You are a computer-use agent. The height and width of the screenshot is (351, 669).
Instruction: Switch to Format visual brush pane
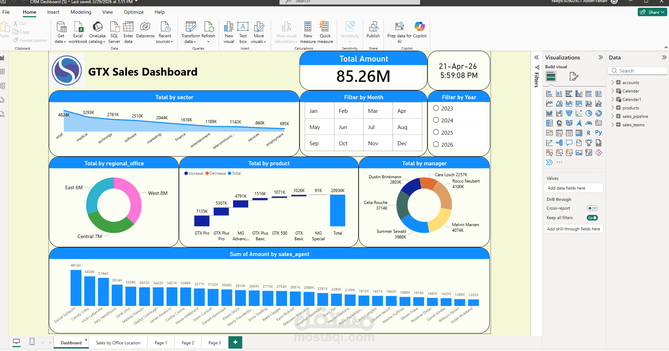click(574, 76)
